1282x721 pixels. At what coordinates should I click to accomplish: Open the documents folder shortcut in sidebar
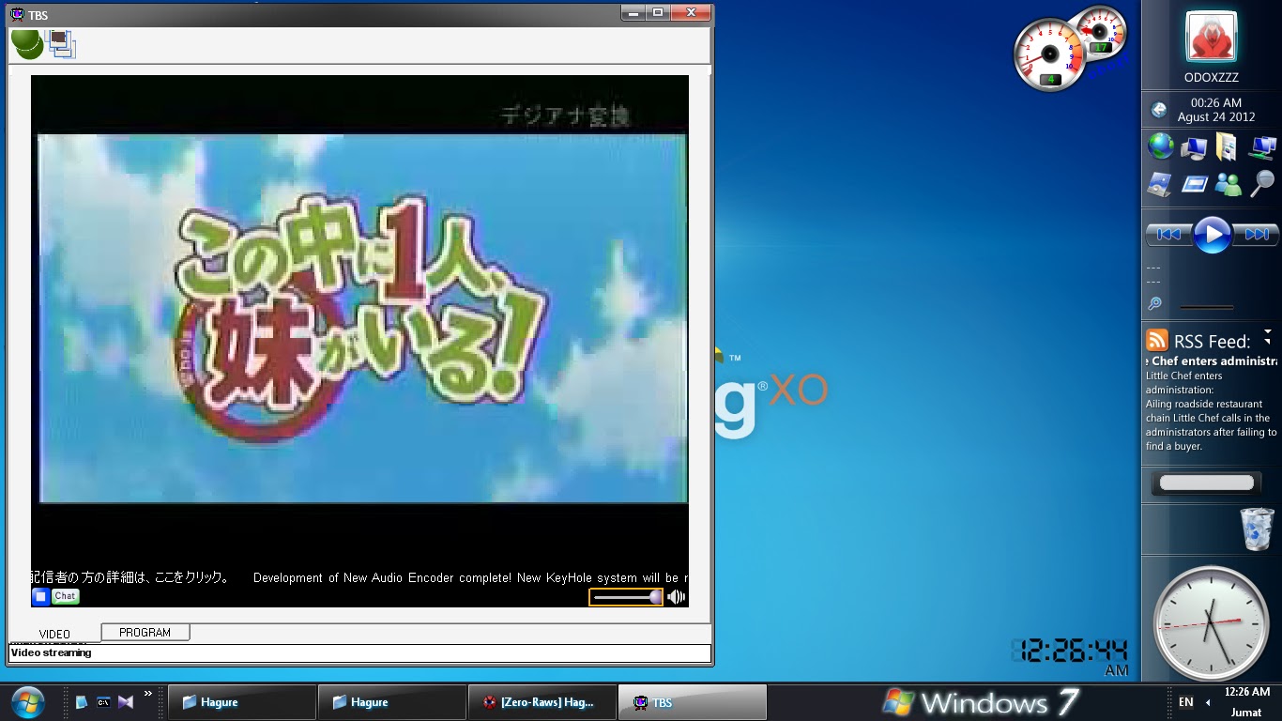point(1227,146)
